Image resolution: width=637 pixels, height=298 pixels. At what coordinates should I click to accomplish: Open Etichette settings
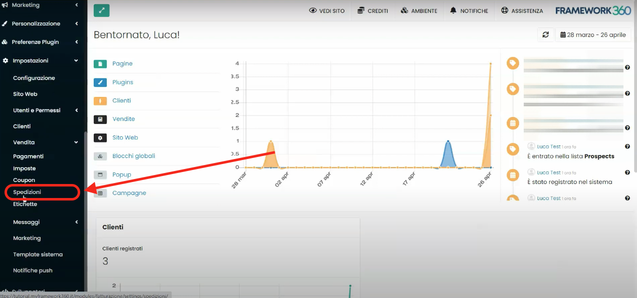tap(25, 204)
